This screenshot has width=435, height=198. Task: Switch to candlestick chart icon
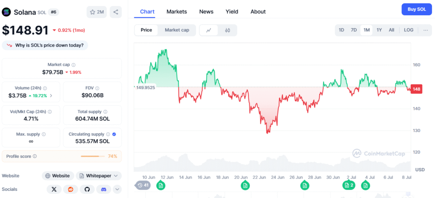tap(227, 30)
